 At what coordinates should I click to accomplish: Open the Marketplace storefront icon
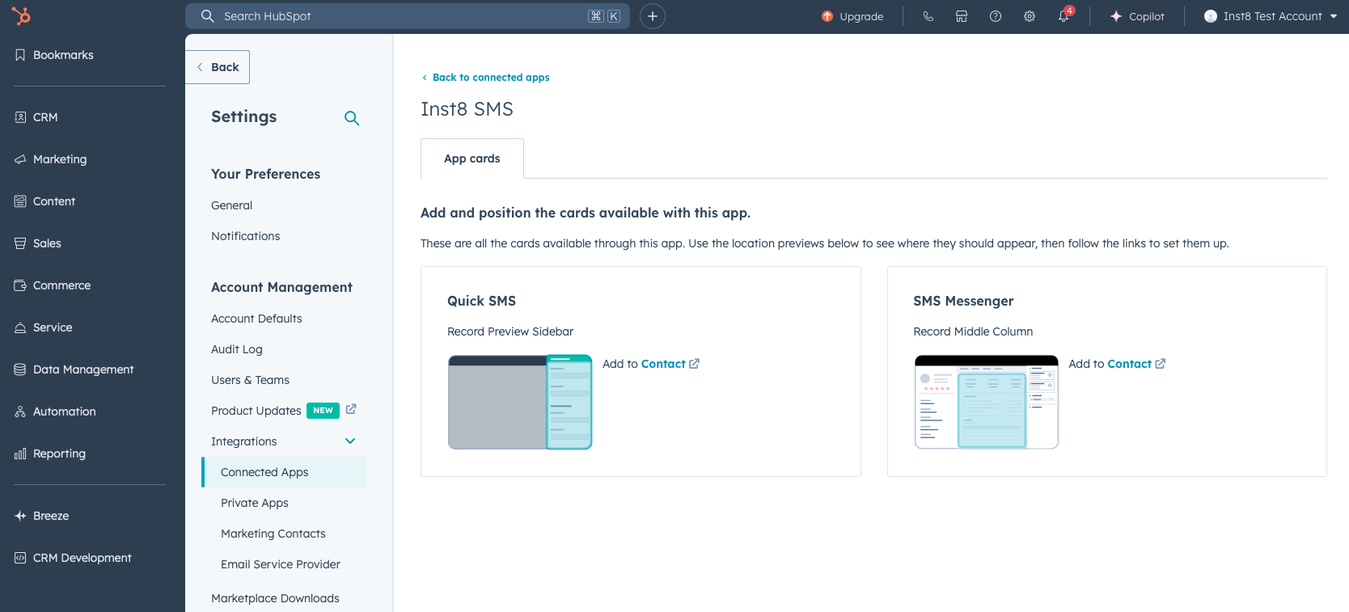[x=962, y=16]
